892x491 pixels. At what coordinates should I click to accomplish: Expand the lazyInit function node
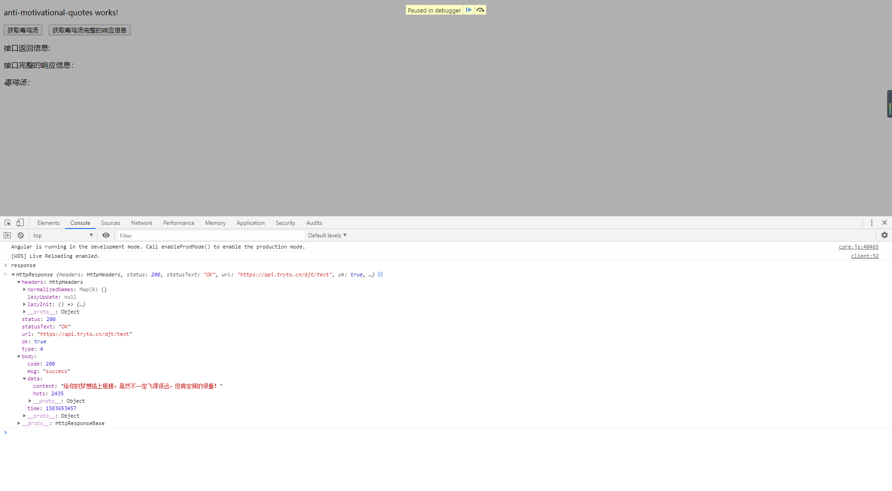(24, 304)
